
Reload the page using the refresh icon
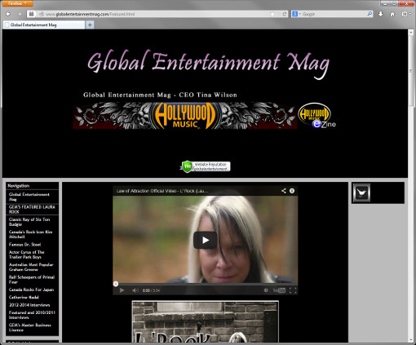(285, 14)
